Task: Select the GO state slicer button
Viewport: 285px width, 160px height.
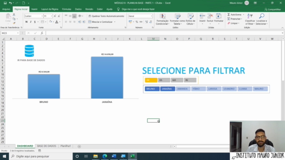Action: [177, 80]
